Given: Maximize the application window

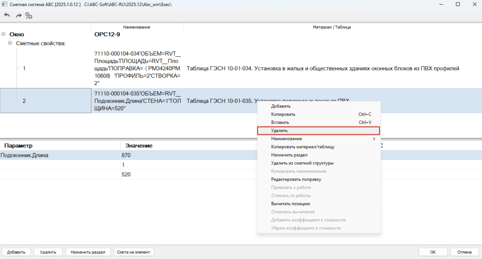Looking at the screenshot, I should tap(458, 4).
